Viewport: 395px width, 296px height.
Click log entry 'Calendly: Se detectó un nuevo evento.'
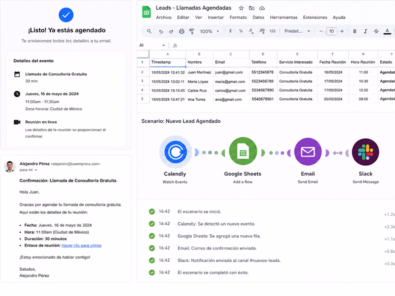[x=216, y=224]
